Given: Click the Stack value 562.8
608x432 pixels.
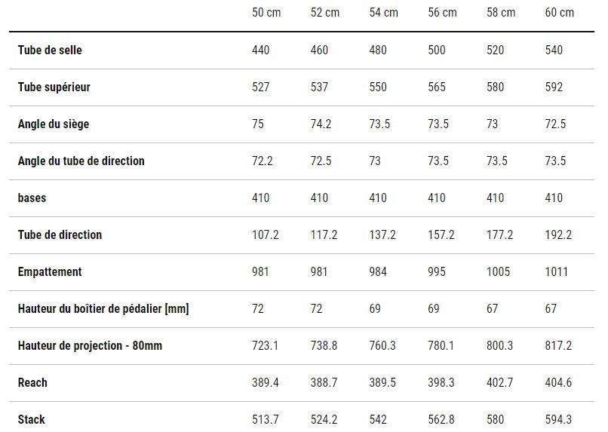Looking at the screenshot, I should point(441,419).
